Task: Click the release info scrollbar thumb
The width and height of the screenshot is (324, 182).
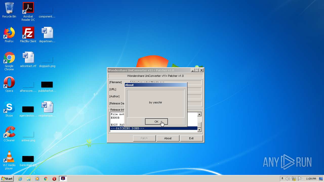Action: point(199,125)
